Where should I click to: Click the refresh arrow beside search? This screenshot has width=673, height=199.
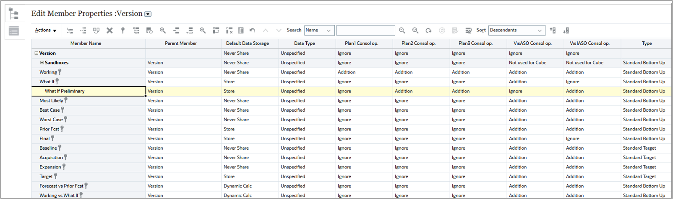pos(428,30)
